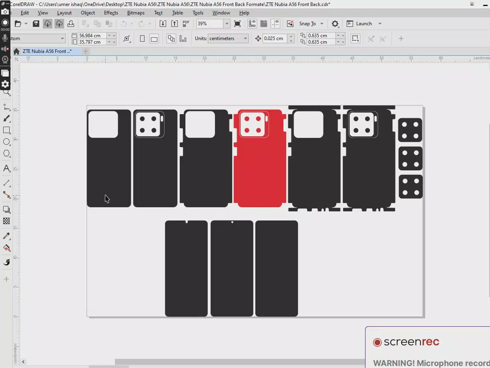Screen dimensions: 490x368
Task: Click the Print icon
Action: 71,24
